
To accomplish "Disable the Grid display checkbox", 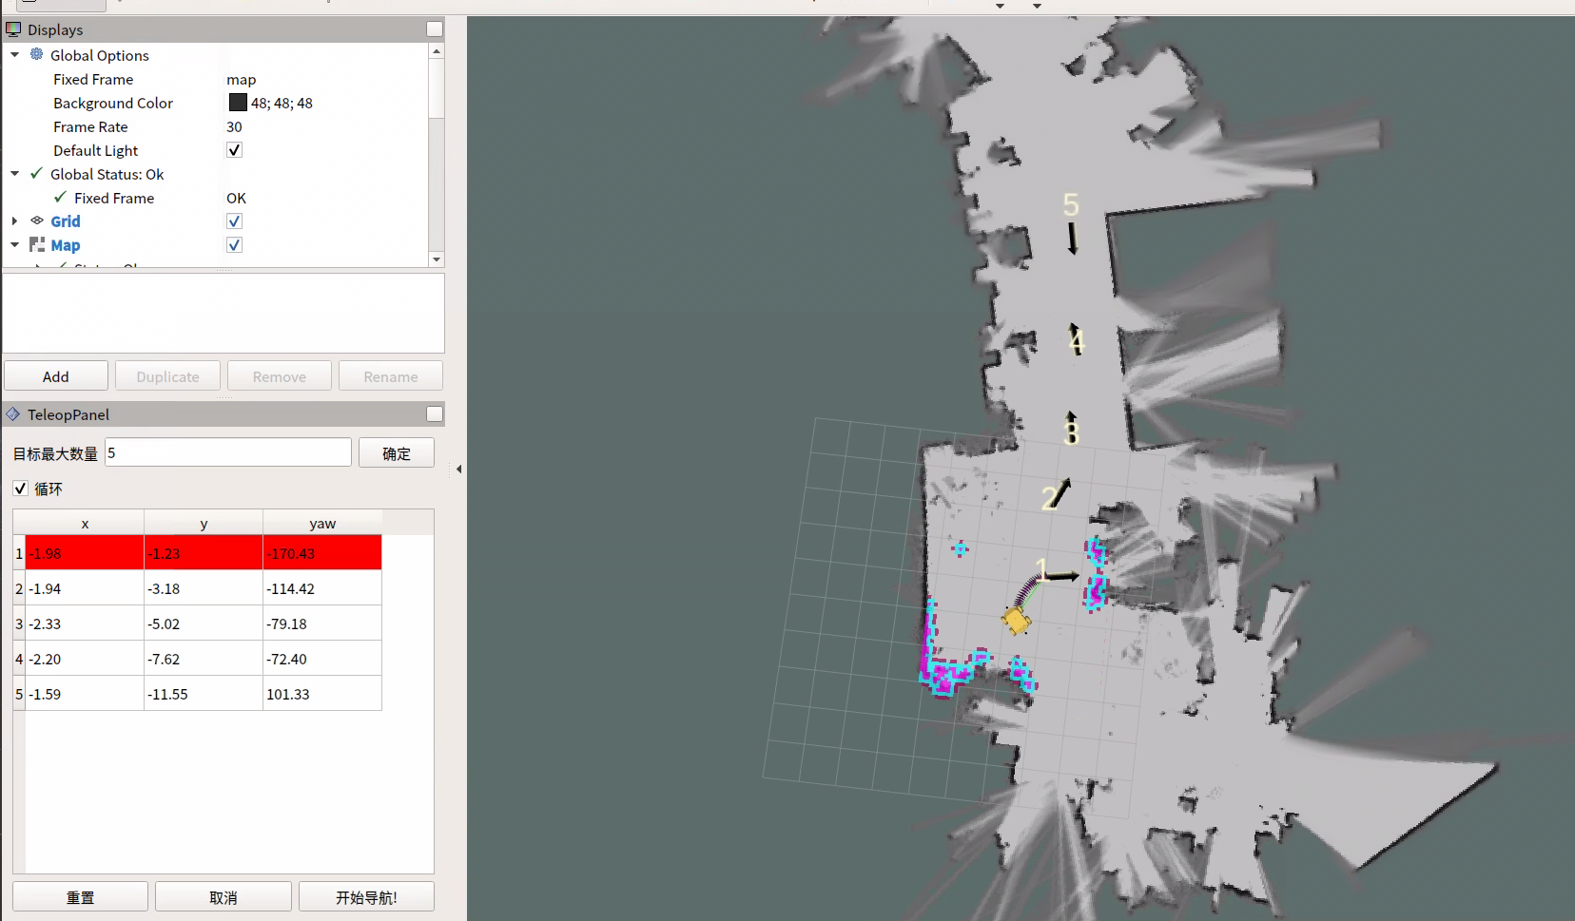I will (234, 221).
